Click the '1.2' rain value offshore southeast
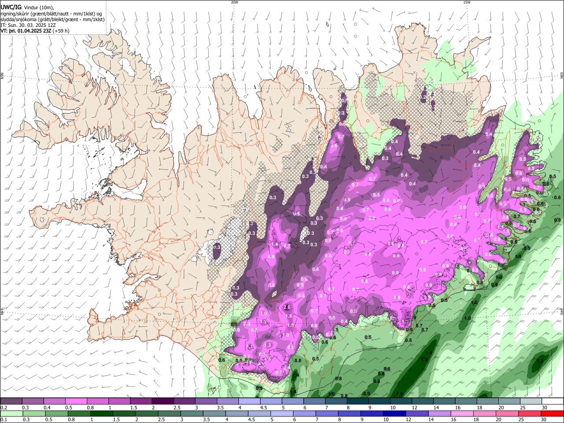The width and height of the screenshot is (564, 423). coord(540,361)
